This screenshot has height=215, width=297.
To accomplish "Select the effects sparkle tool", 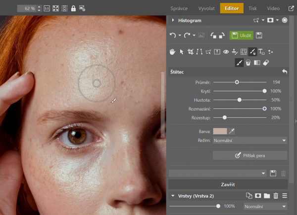I will [270, 52].
